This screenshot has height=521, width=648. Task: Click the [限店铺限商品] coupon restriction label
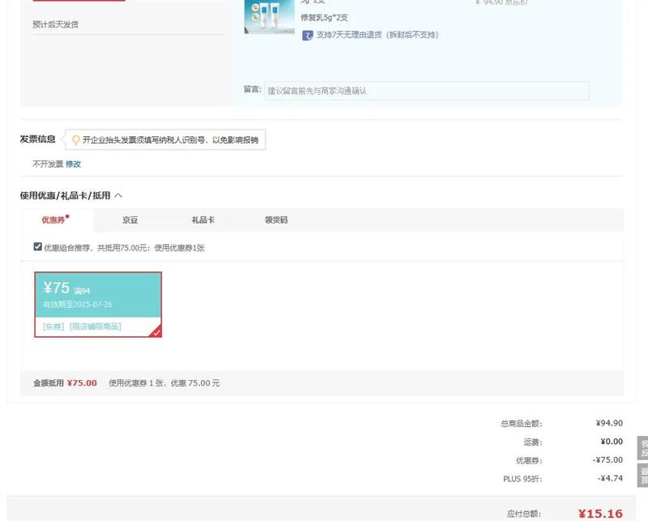tap(96, 327)
